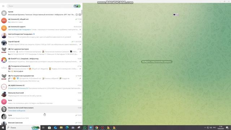Click Telegram icon on taskbar

(91, 127)
